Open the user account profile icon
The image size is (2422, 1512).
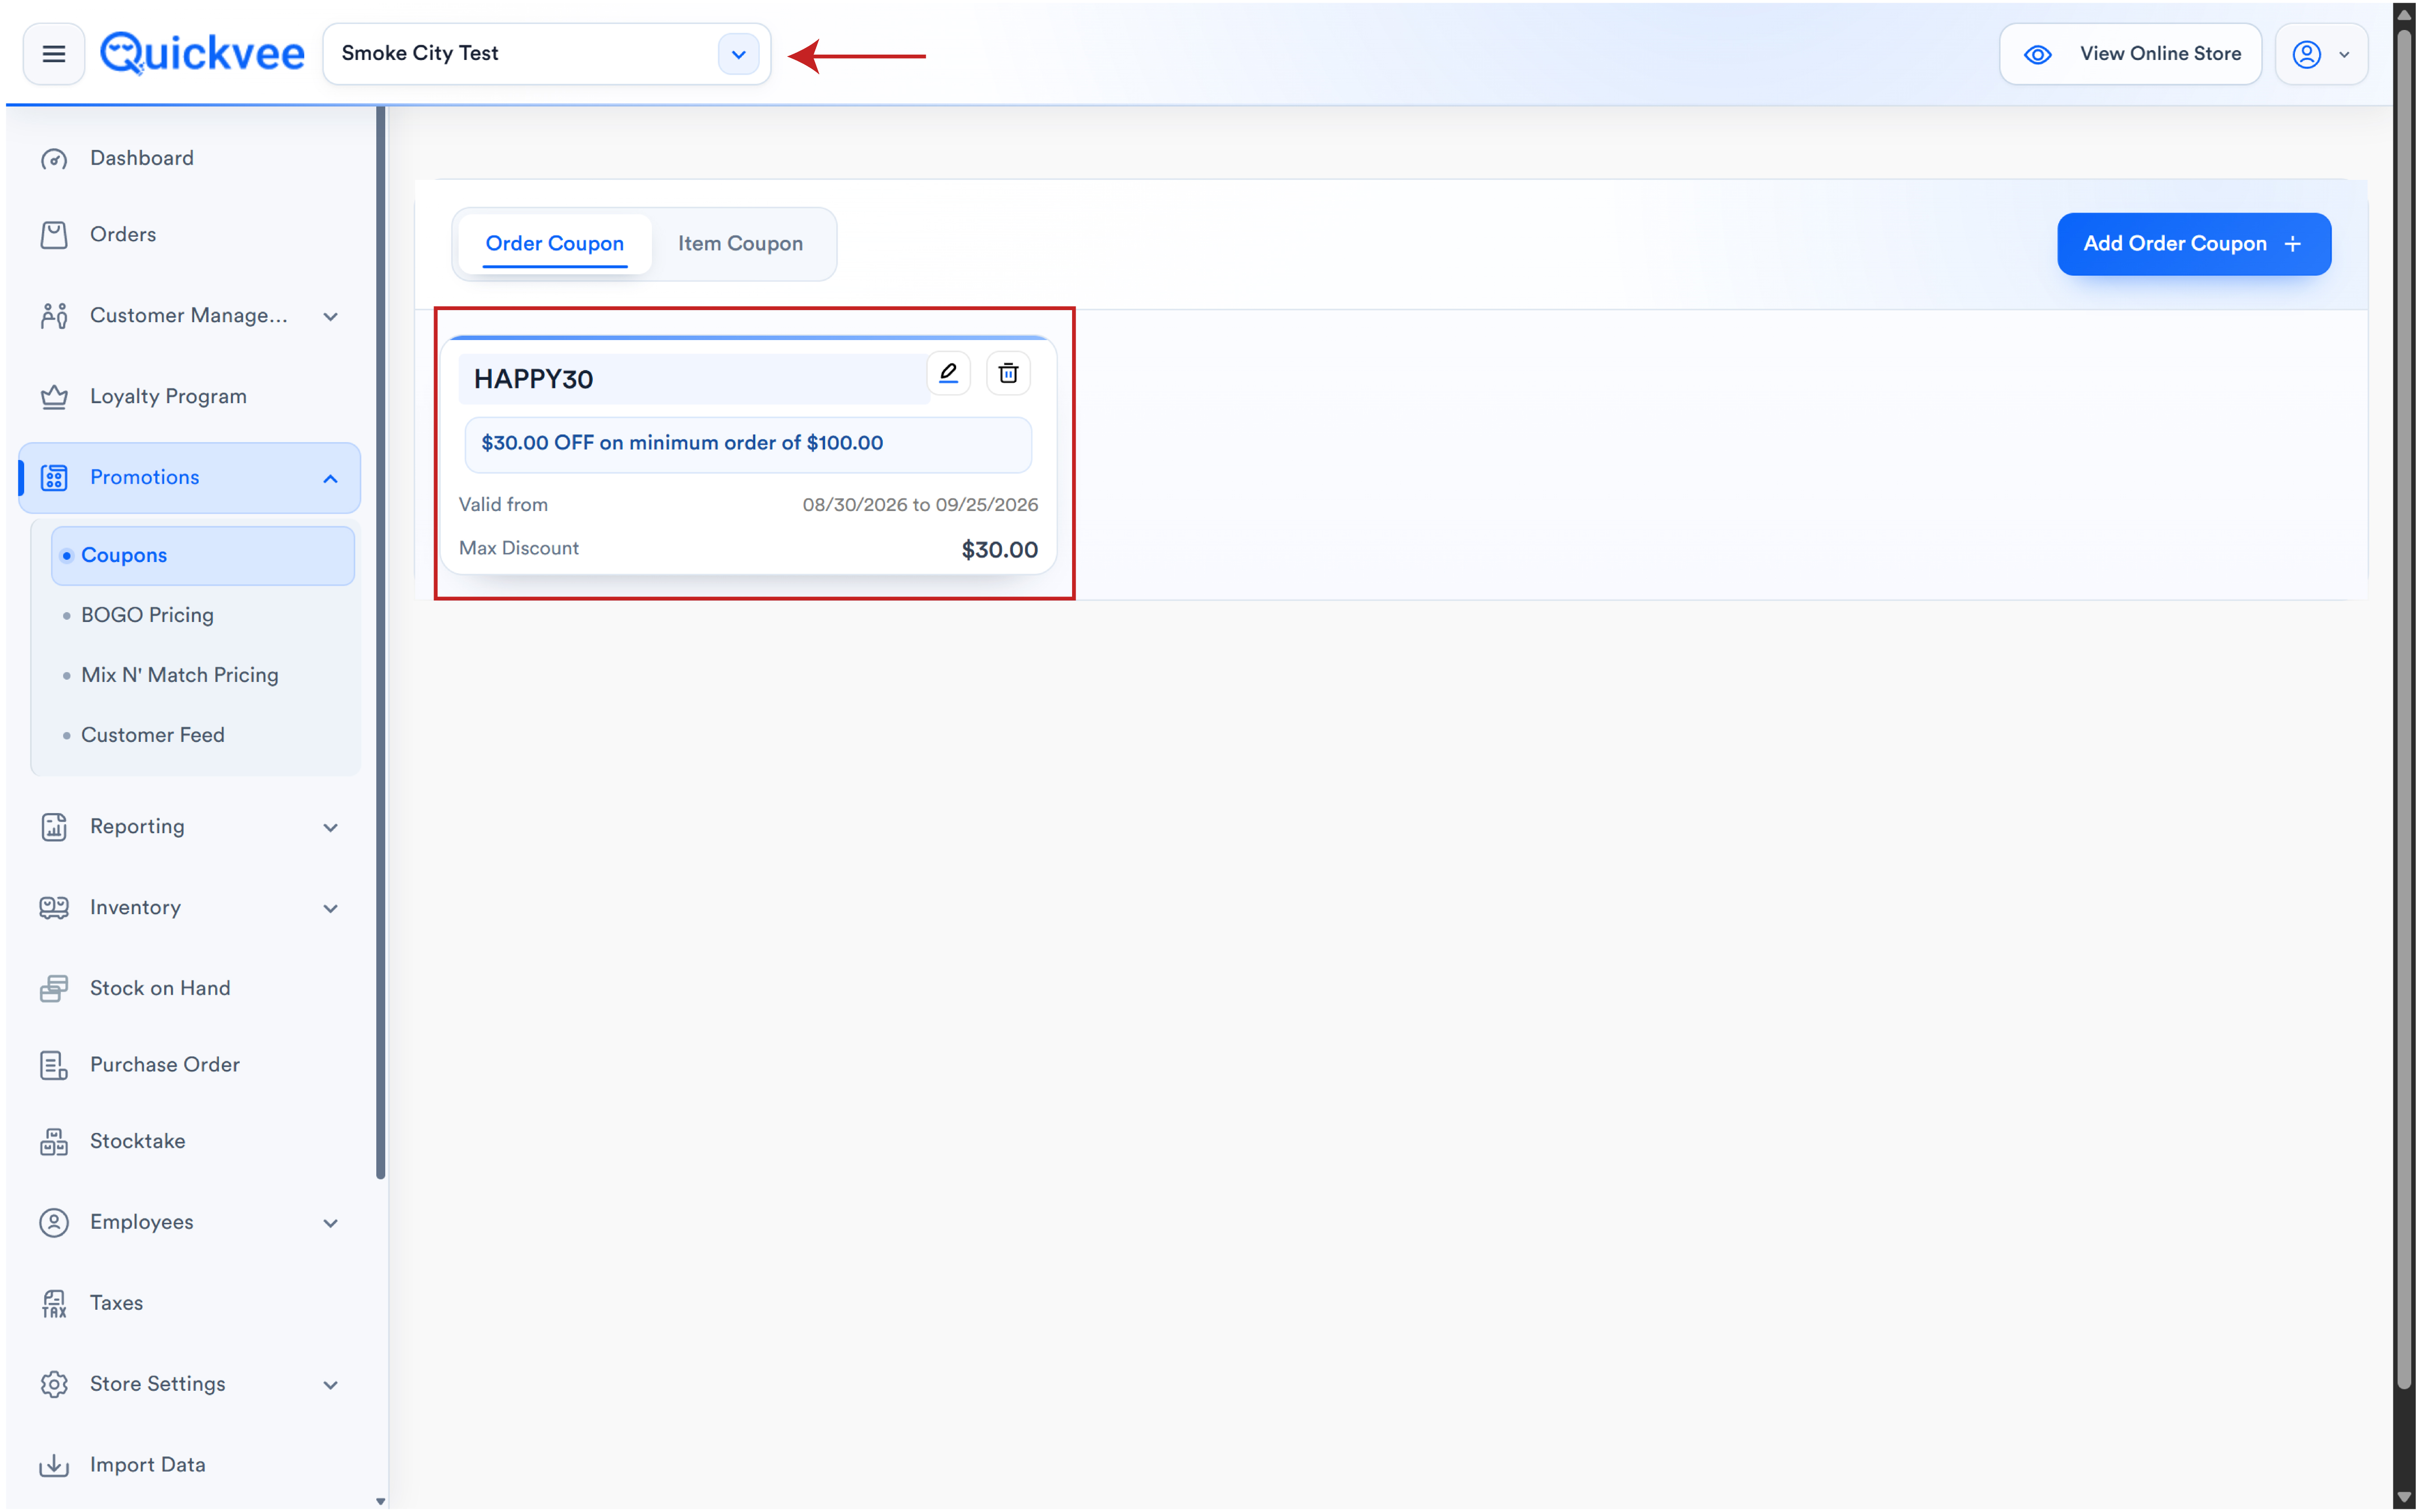coord(2306,54)
